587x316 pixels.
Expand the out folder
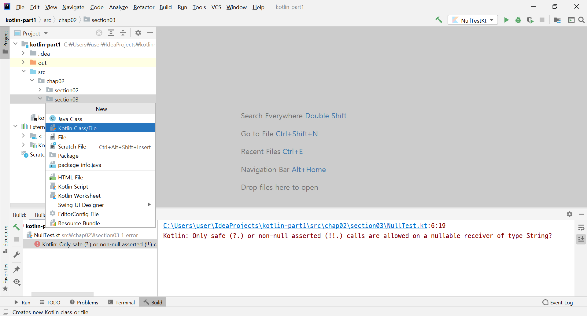tap(24, 62)
